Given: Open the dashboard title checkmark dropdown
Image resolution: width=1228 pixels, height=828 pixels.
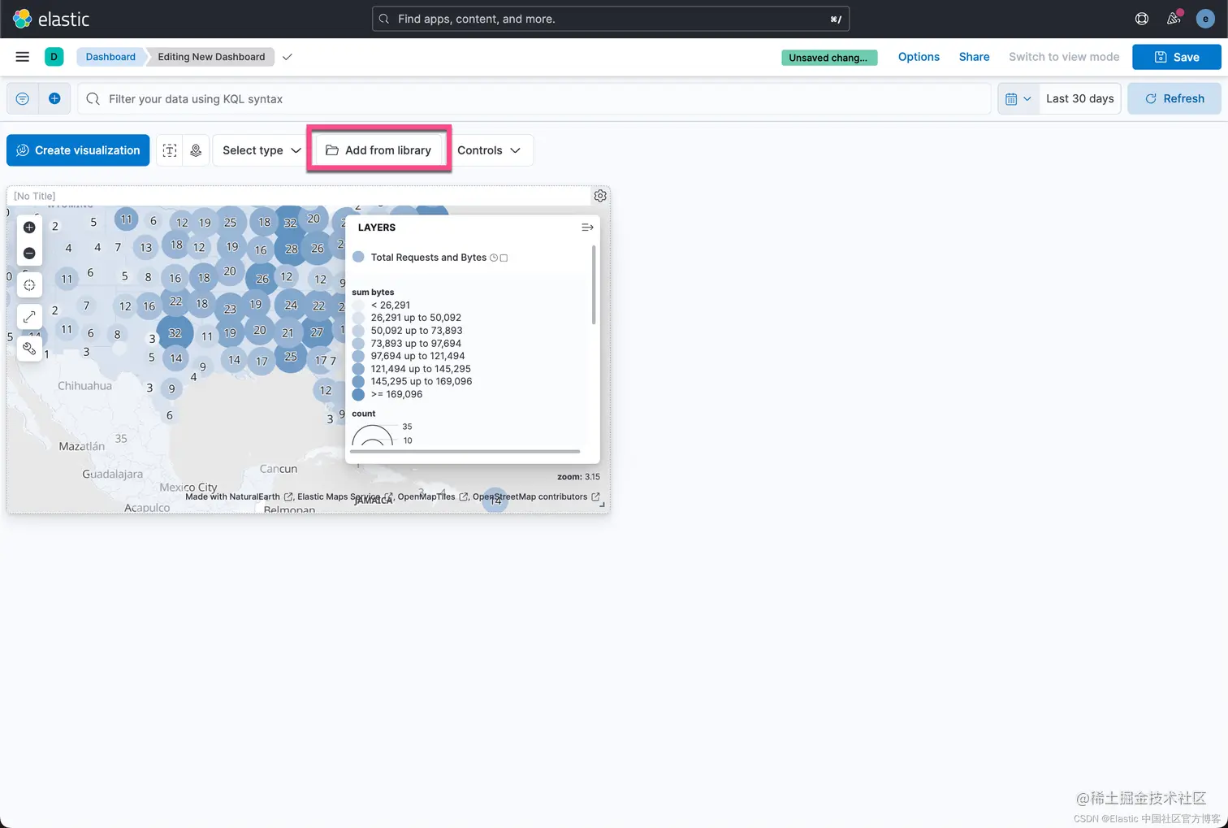Looking at the screenshot, I should click(x=287, y=57).
